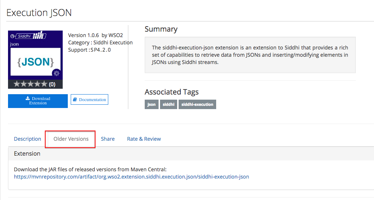The height and width of the screenshot is (200, 374).
Task: Click the Siddhi logo on the extension image
Action: 28,36
